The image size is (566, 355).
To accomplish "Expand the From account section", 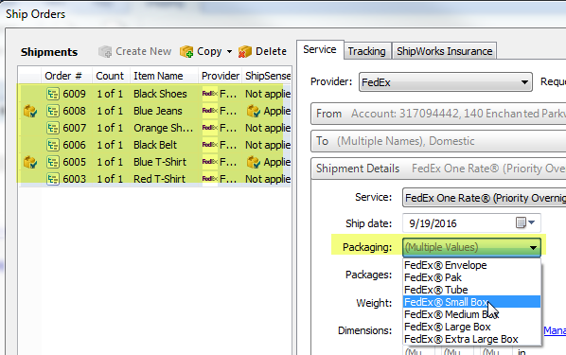I will pyautogui.click(x=438, y=114).
